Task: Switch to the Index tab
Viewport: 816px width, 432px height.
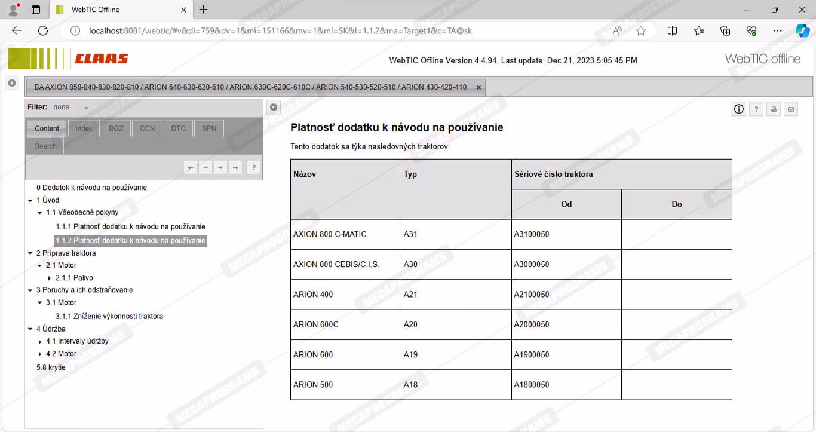Action: (84, 128)
